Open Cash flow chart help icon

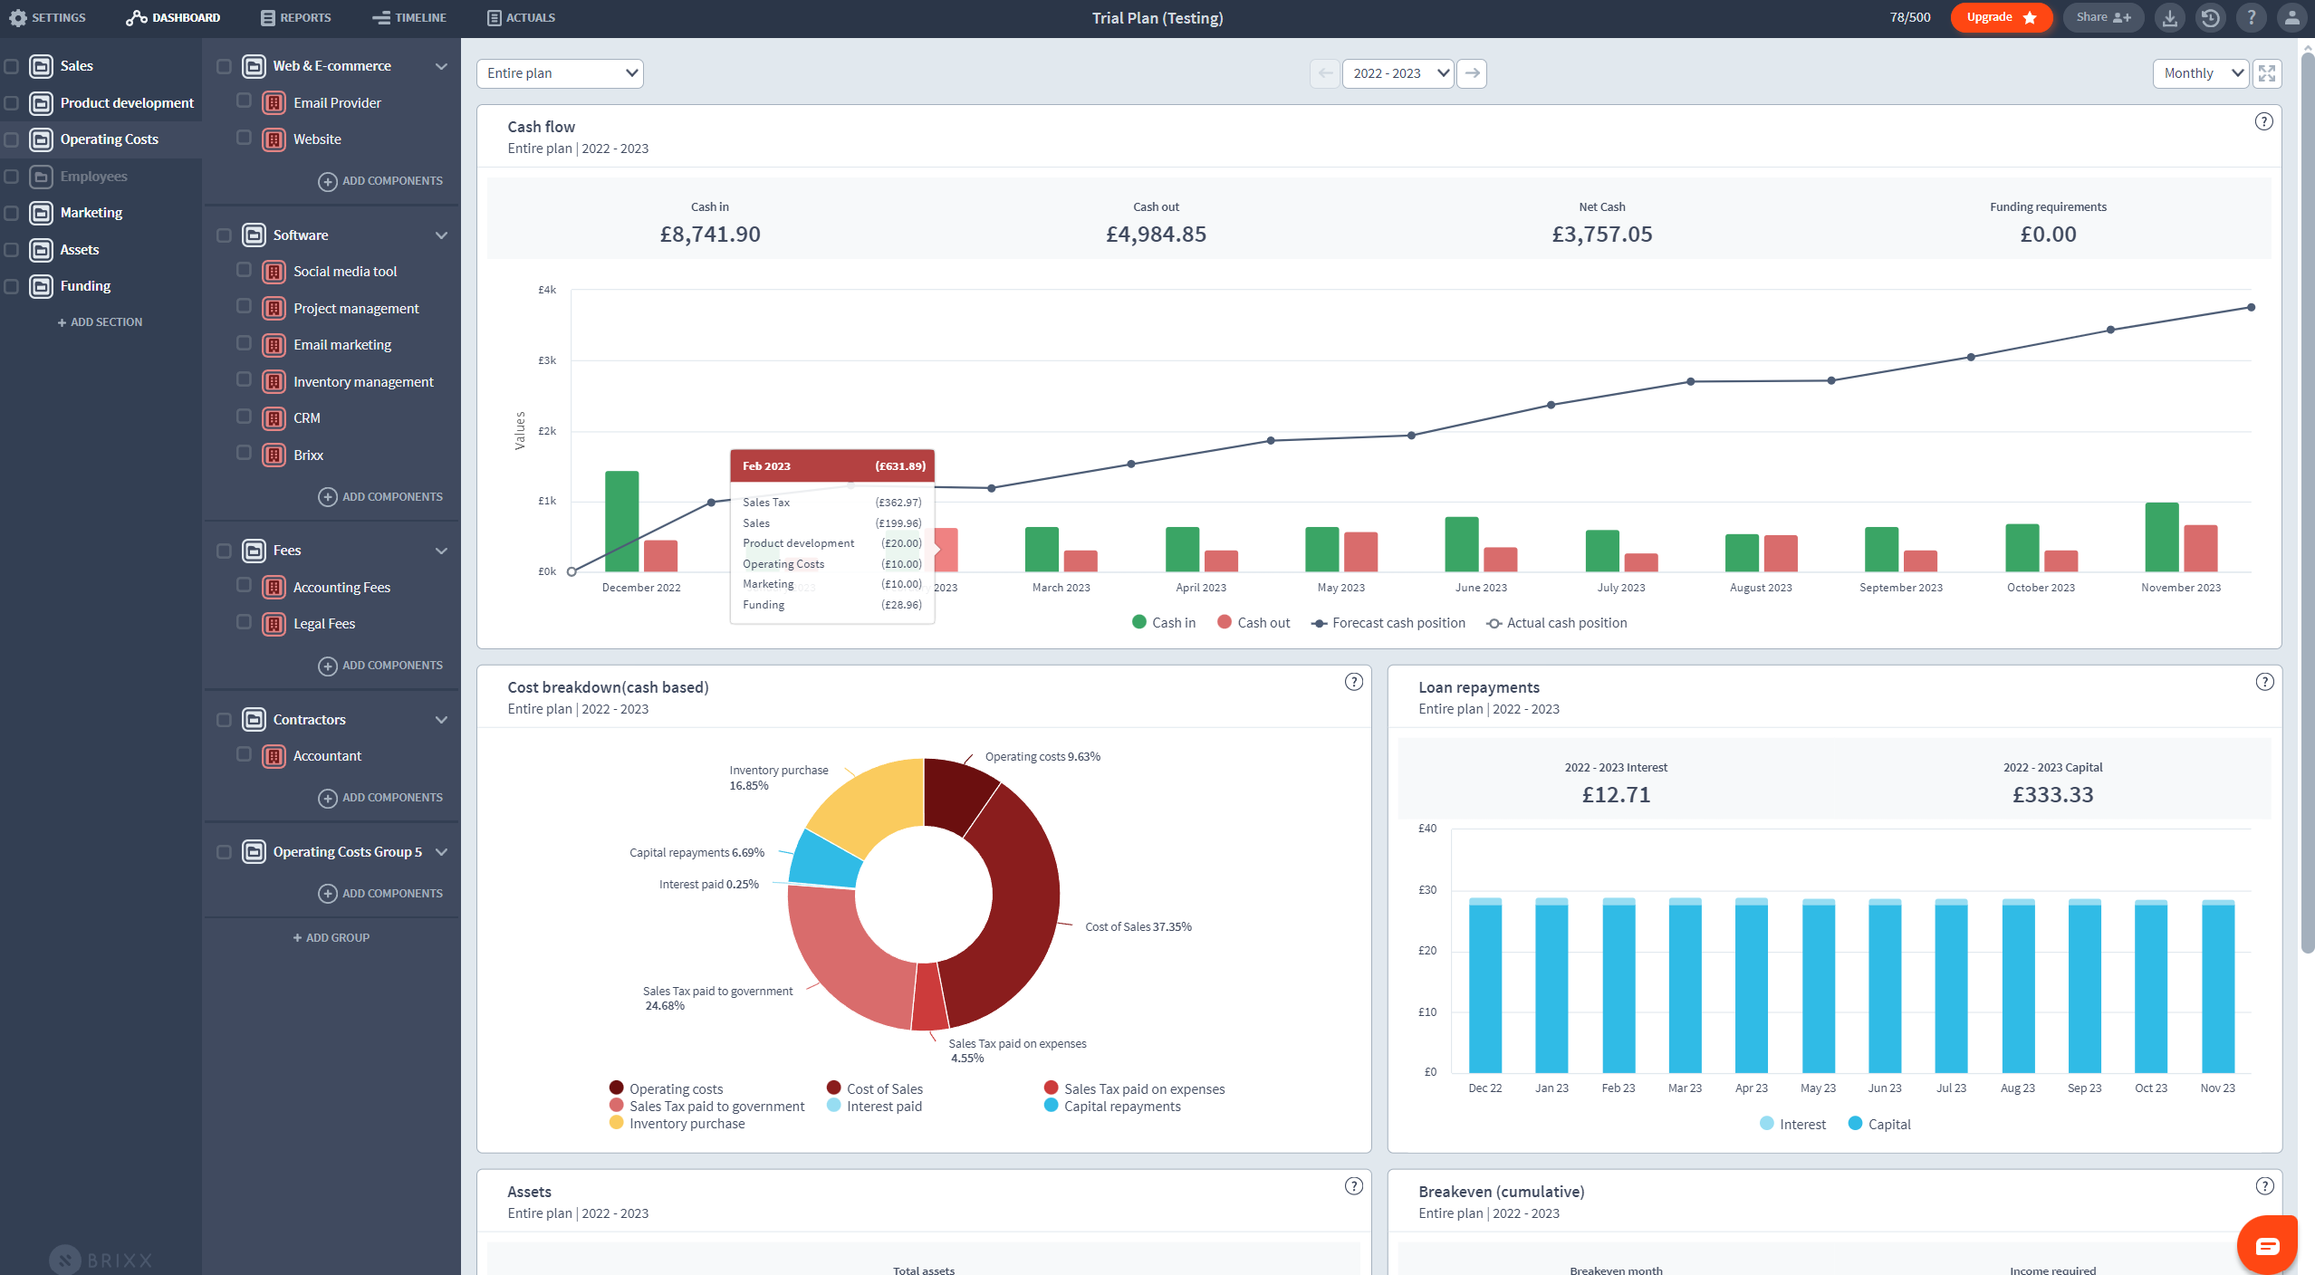pyautogui.click(x=2263, y=121)
